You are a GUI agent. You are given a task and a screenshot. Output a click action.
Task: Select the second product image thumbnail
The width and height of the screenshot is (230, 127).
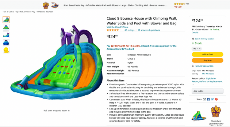tap(6, 27)
